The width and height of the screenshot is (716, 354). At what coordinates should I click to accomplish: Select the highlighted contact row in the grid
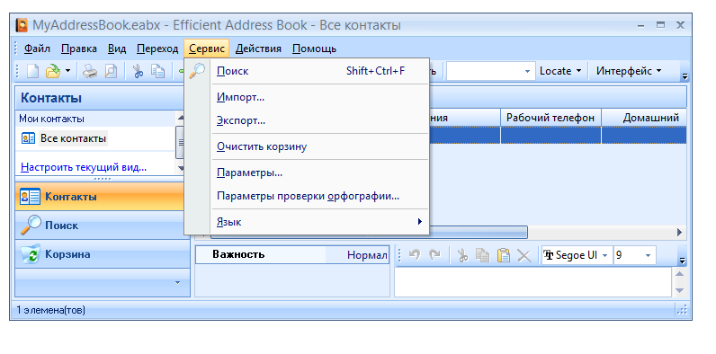click(557, 136)
